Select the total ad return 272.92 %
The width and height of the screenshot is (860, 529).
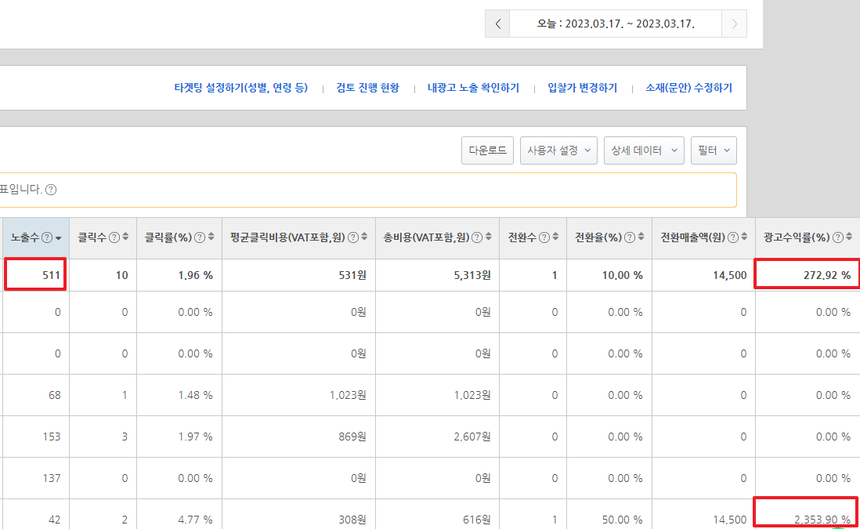coord(827,275)
